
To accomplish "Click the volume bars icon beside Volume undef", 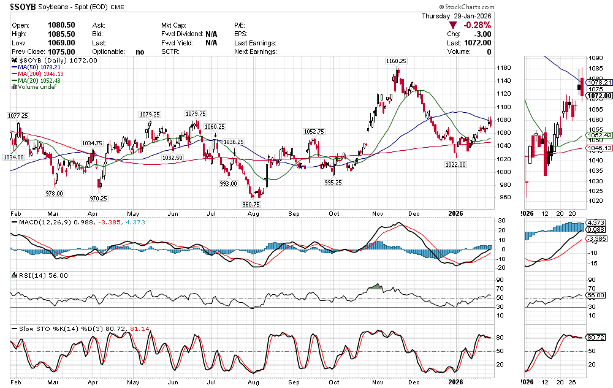I will (x=15, y=87).
